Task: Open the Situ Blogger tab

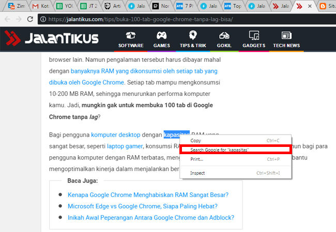Action: click(x=327, y=6)
